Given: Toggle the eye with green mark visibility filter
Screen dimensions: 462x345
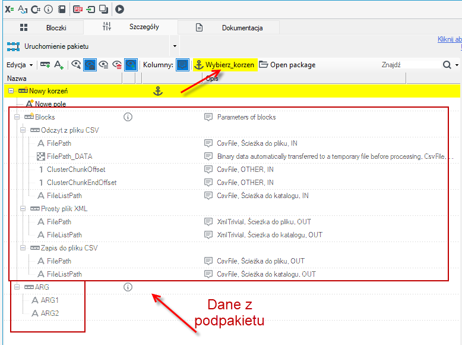Looking at the screenshot, I should [x=131, y=65].
